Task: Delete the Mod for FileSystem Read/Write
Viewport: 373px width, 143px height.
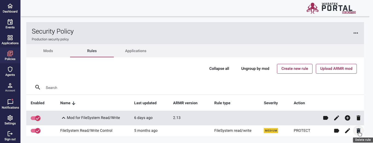Action: point(358,118)
